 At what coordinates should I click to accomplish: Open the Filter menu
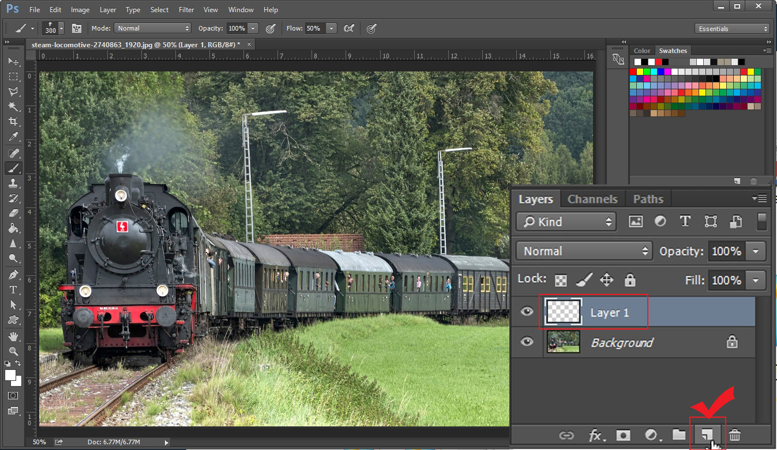(186, 10)
